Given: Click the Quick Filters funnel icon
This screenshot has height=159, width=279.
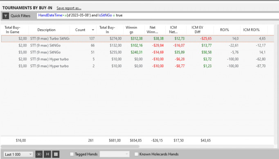Looking at the screenshot, I should click(x=6, y=16).
